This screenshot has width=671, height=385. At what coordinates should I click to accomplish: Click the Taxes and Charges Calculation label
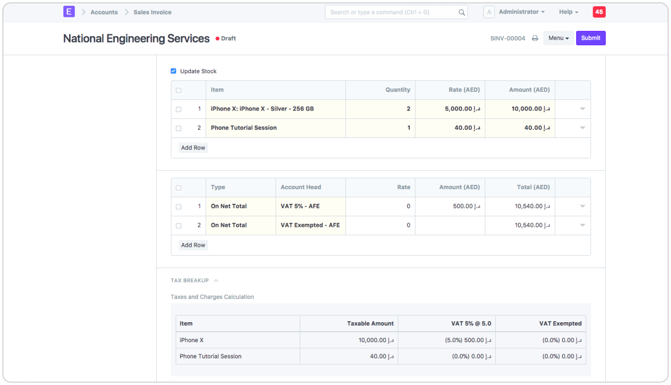pyautogui.click(x=212, y=297)
